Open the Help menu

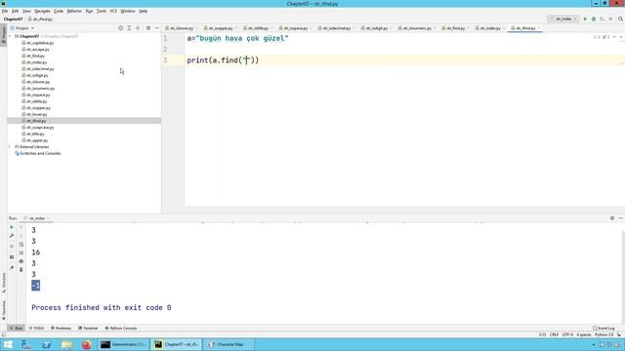click(x=144, y=11)
